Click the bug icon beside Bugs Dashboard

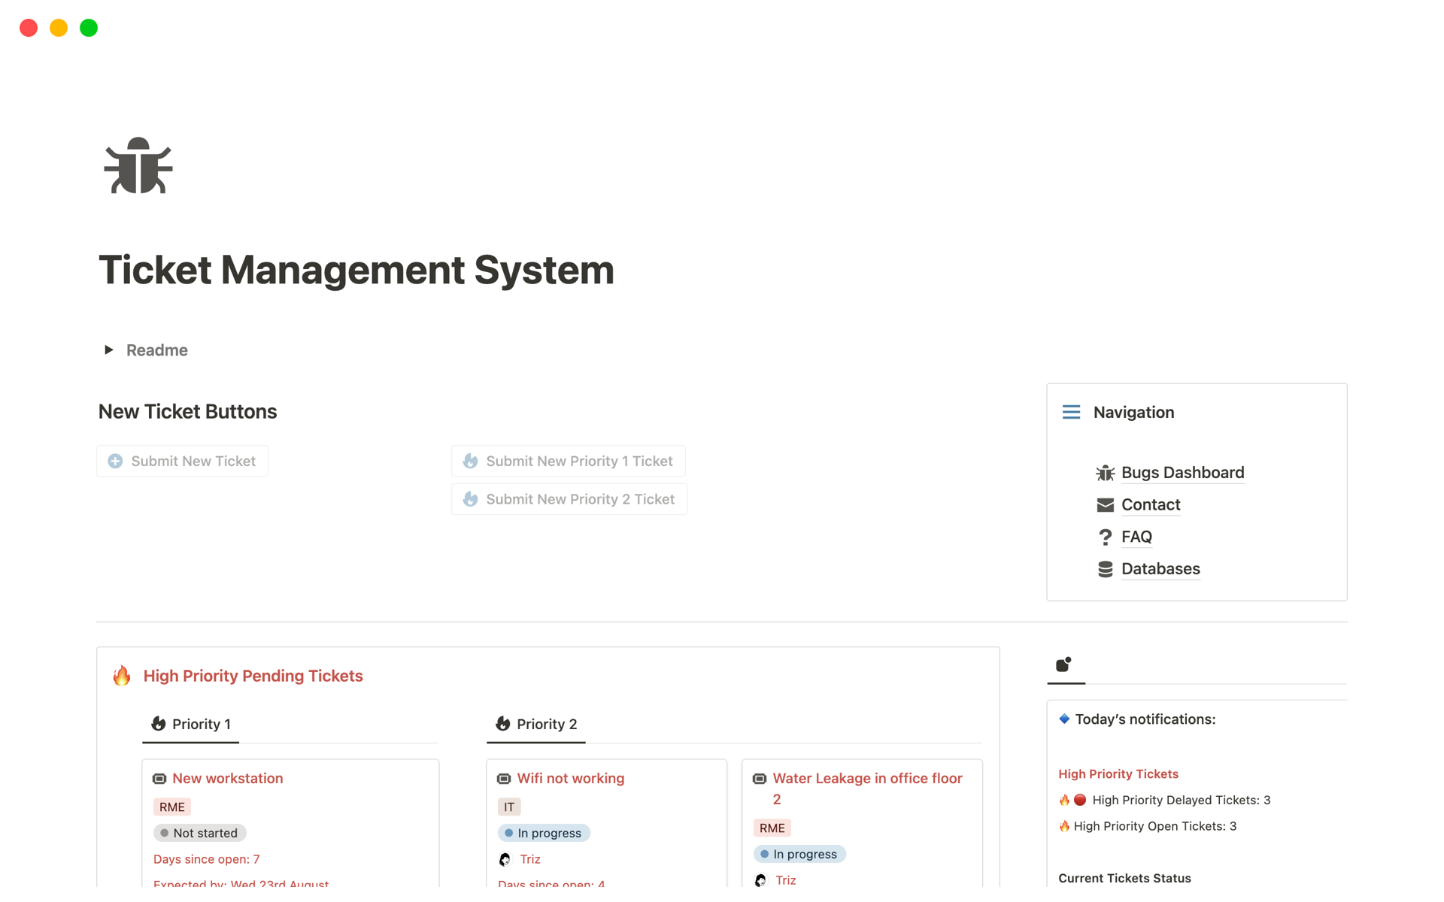coord(1105,473)
